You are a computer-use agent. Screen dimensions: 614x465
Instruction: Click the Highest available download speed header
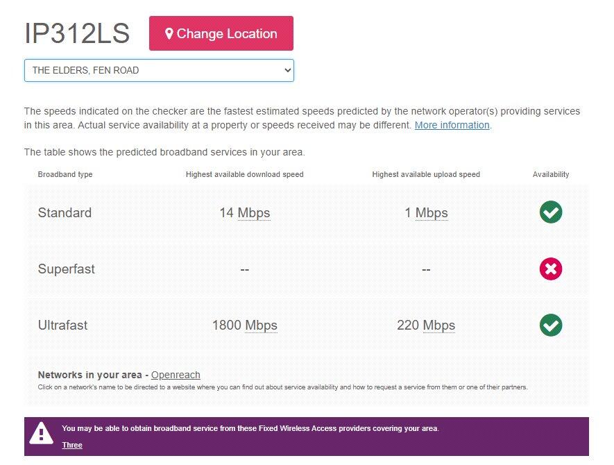(x=244, y=174)
